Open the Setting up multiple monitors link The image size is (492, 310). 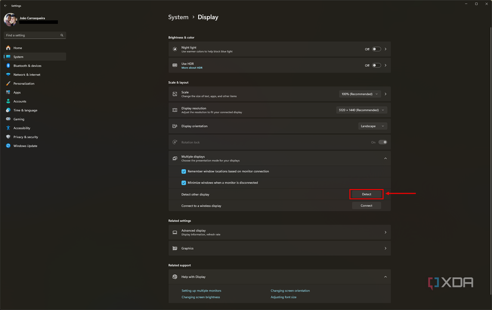201,291
